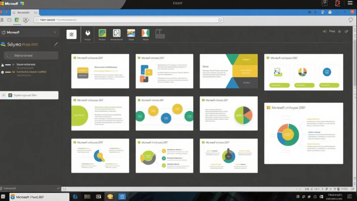Viewport: 357px width, 201px height.
Task: Switch to the deeceddt browser tab
Action: (x=25, y=13)
